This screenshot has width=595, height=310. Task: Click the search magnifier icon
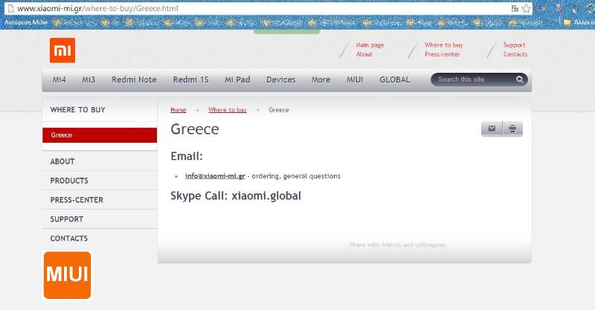pyautogui.click(x=520, y=80)
